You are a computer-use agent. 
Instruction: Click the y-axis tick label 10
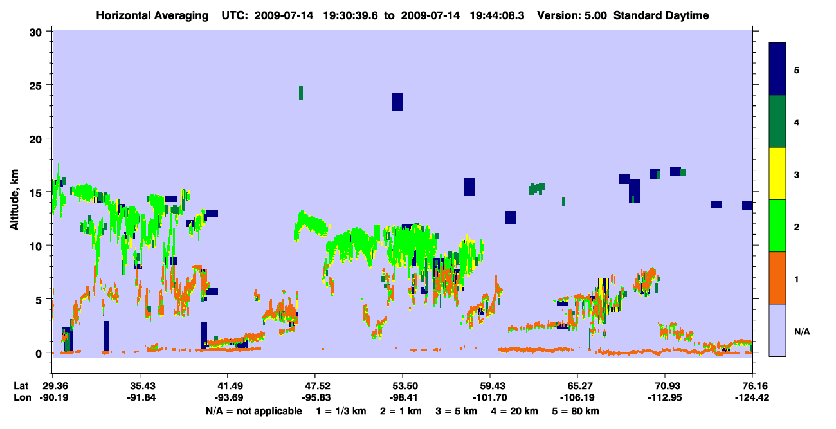click(37, 246)
